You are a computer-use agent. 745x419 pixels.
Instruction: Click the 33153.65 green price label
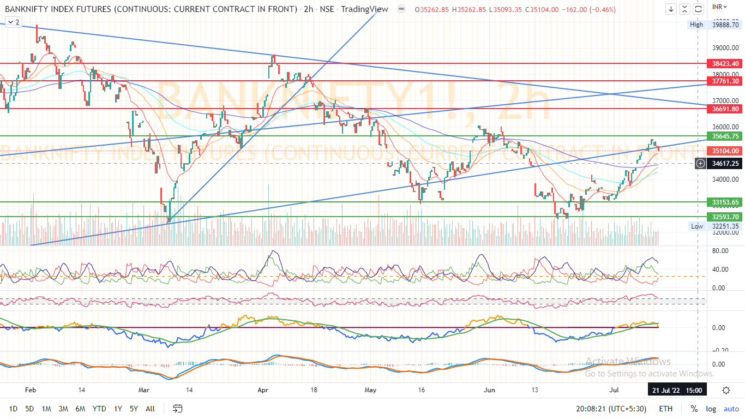click(725, 202)
